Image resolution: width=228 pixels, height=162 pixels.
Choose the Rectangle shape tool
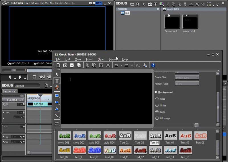point(57,96)
